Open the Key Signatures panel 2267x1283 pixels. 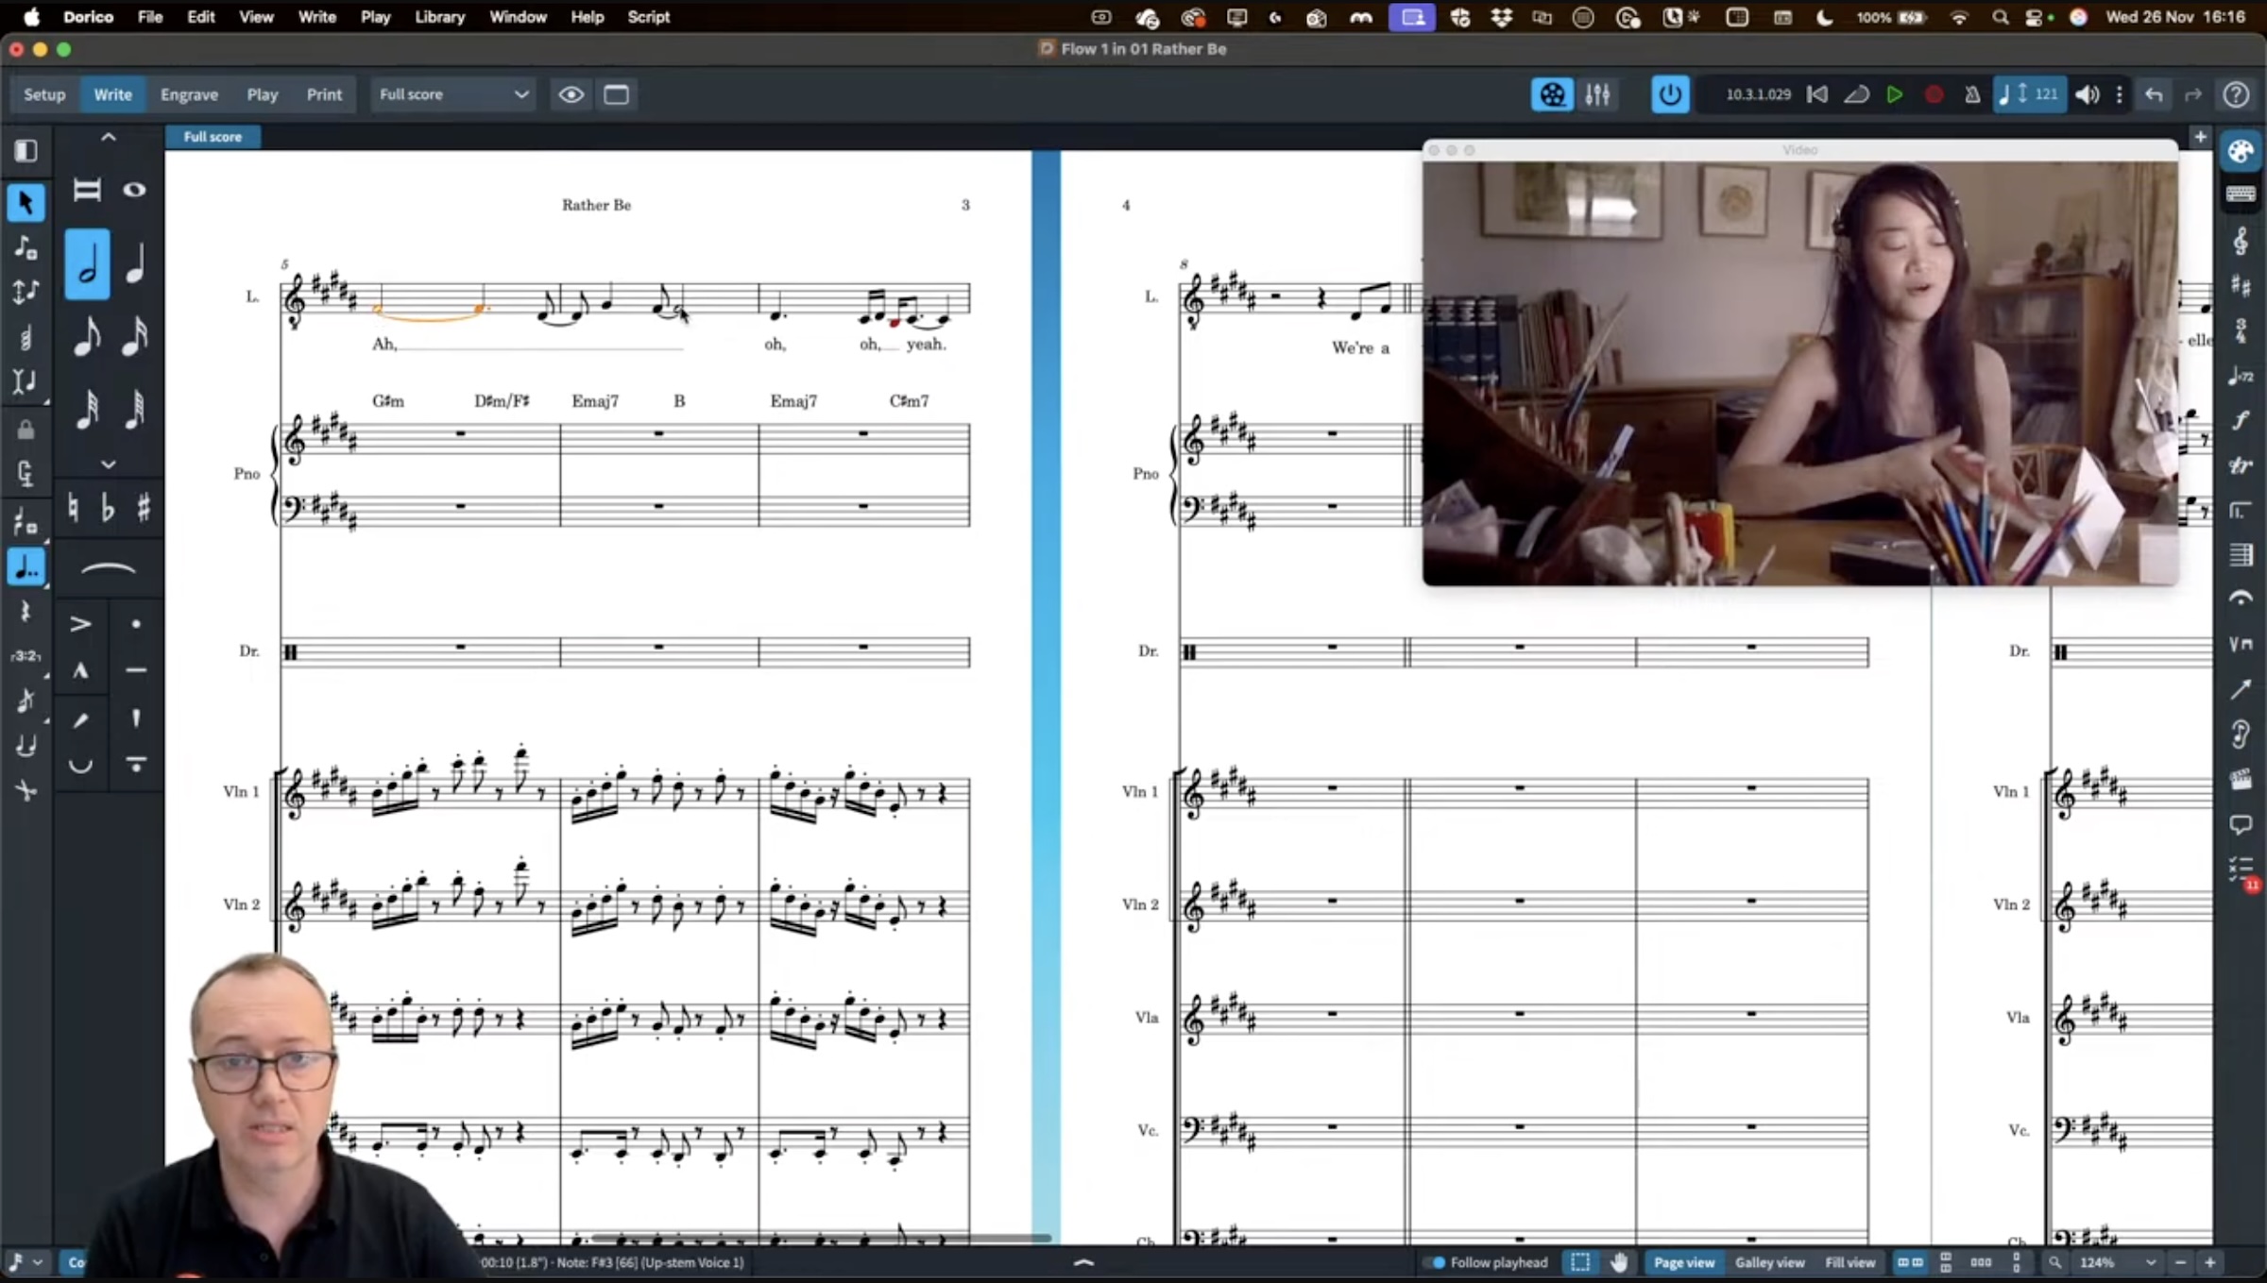coord(2241,286)
